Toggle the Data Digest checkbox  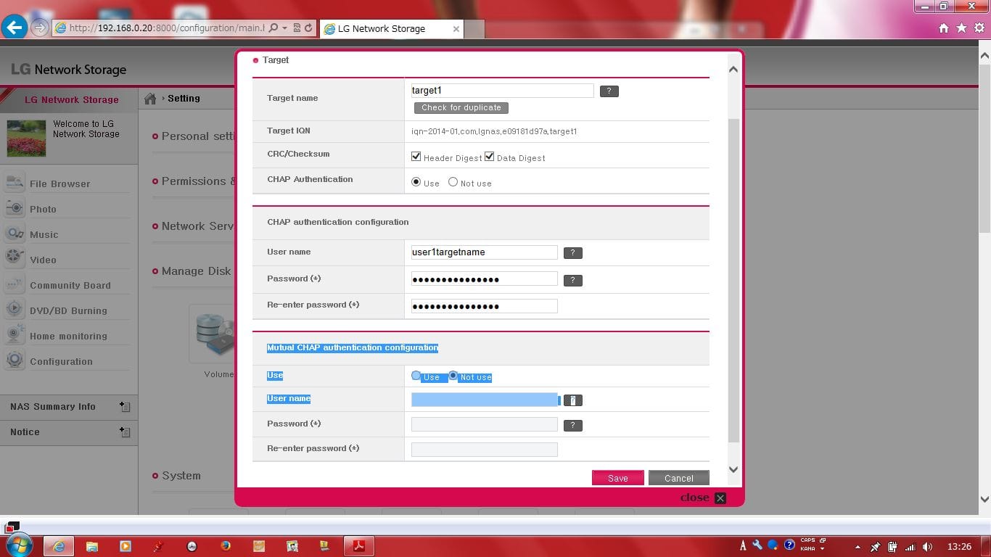click(x=490, y=157)
